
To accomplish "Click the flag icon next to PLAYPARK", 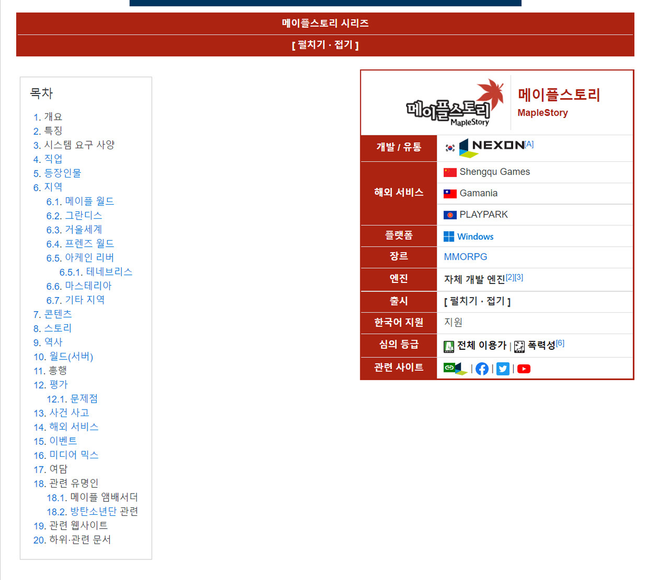I will 450,215.
